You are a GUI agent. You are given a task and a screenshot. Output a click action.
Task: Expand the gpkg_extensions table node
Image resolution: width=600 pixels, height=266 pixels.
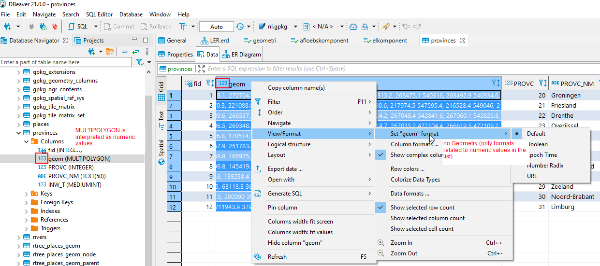[19, 72]
